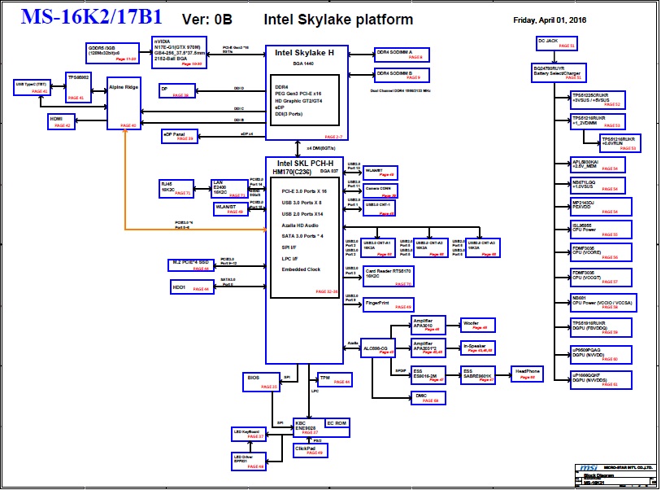Click the DDR4 SODIMM A block
The height and width of the screenshot is (490, 661).
coord(402,55)
